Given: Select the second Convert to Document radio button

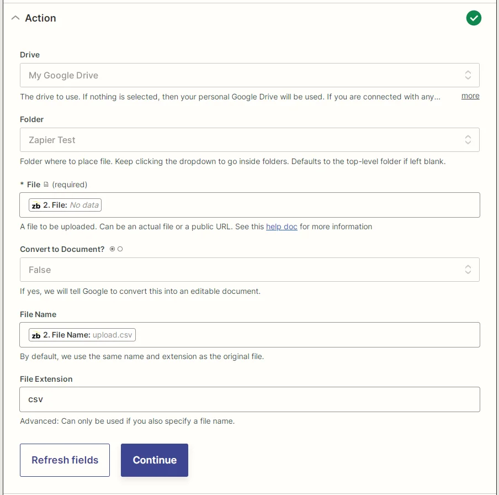Looking at the screenshot, I should pyautogui.click(x=121, y=249).
